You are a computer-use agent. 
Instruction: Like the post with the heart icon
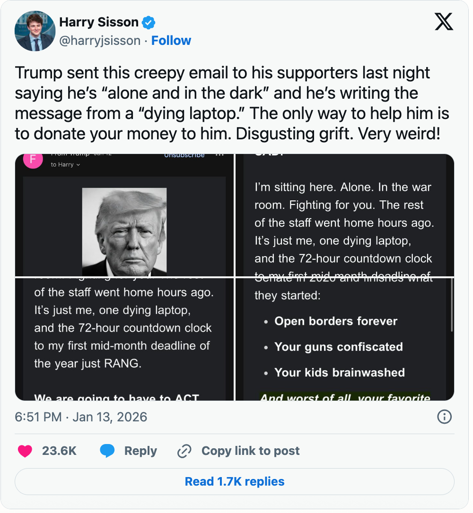tap(25, 451)
